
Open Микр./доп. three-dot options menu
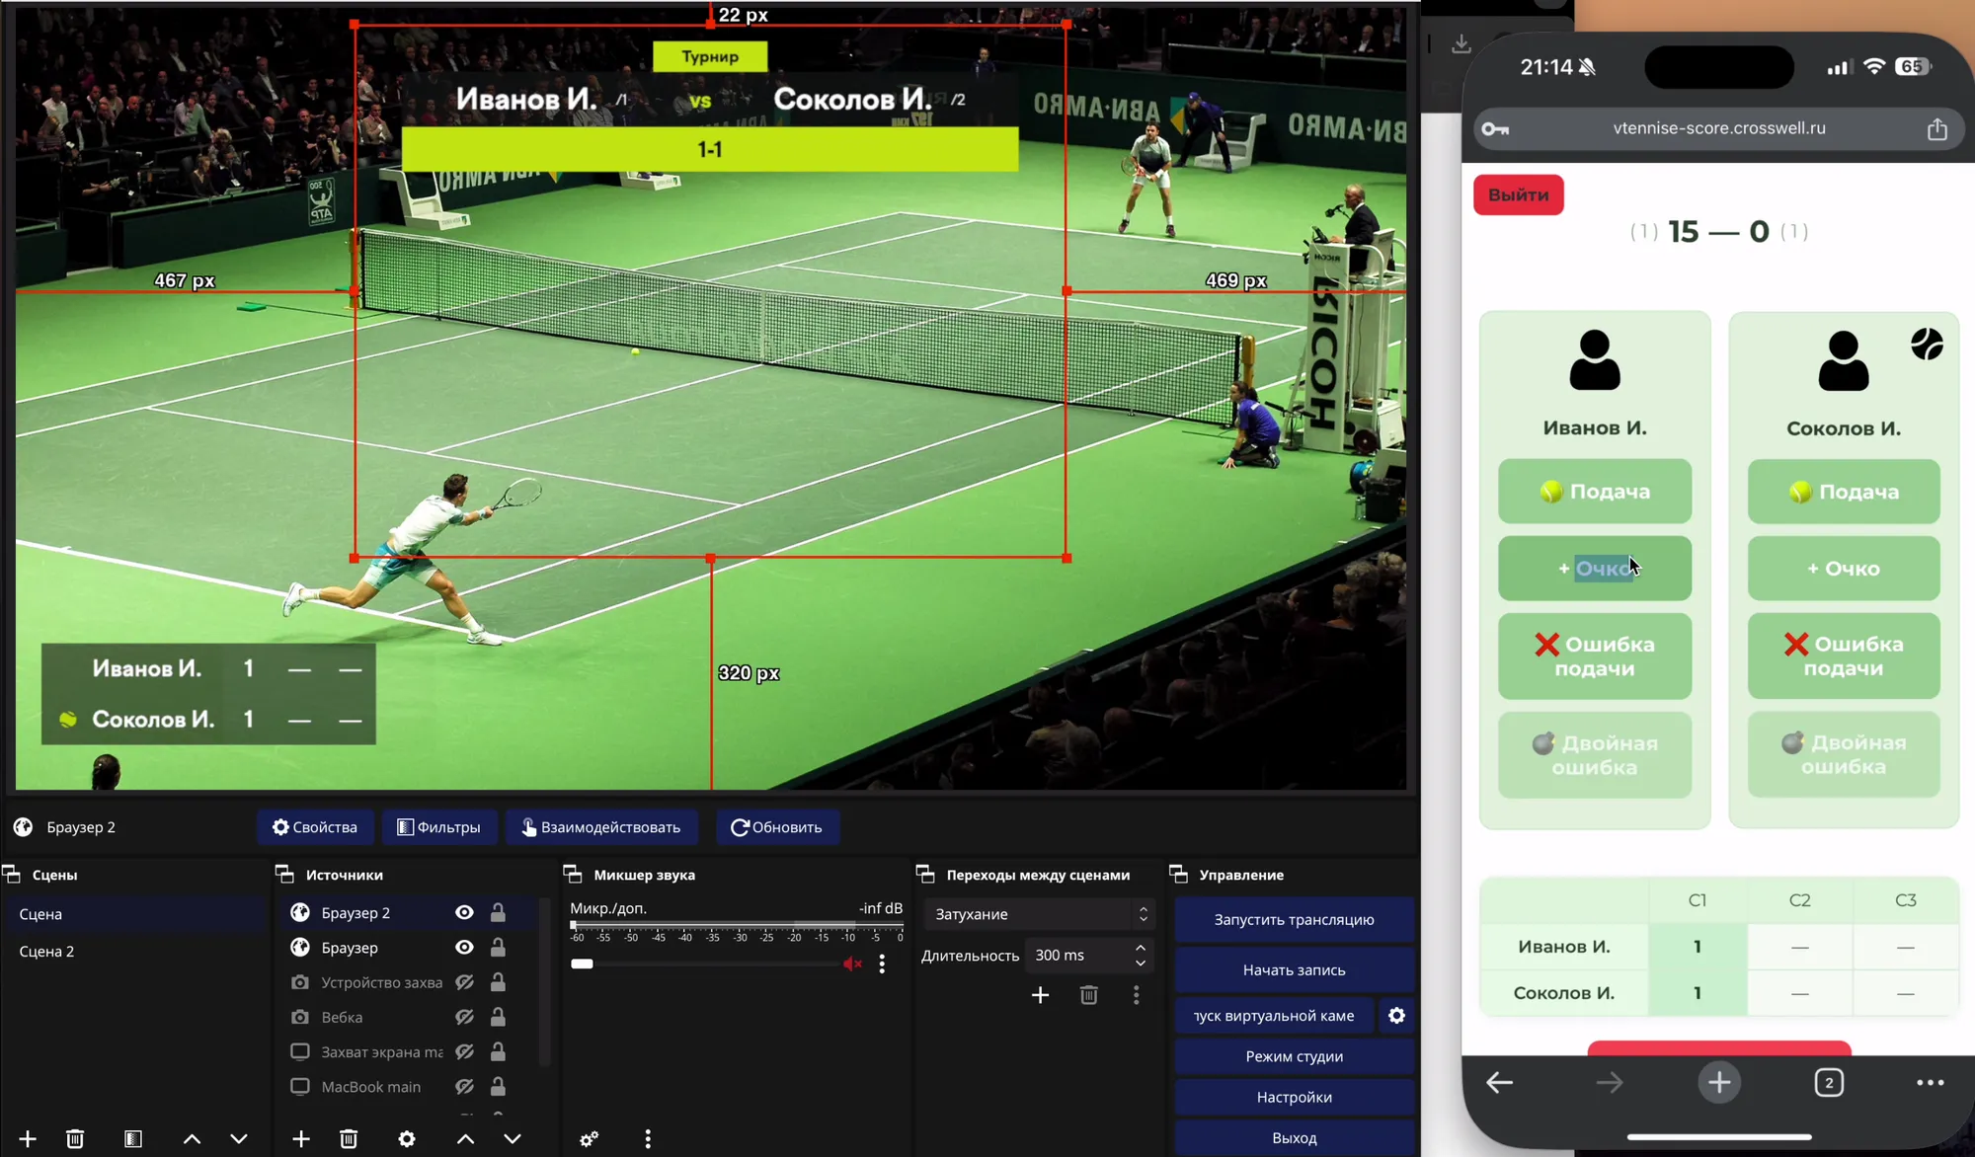tap(882, 964)
